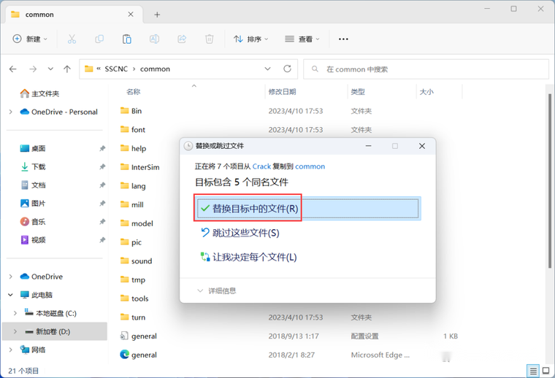This screenshot has height=378, width=555.
Task: Select the general Microsoft Edge file
Action: tap(139, 355)
